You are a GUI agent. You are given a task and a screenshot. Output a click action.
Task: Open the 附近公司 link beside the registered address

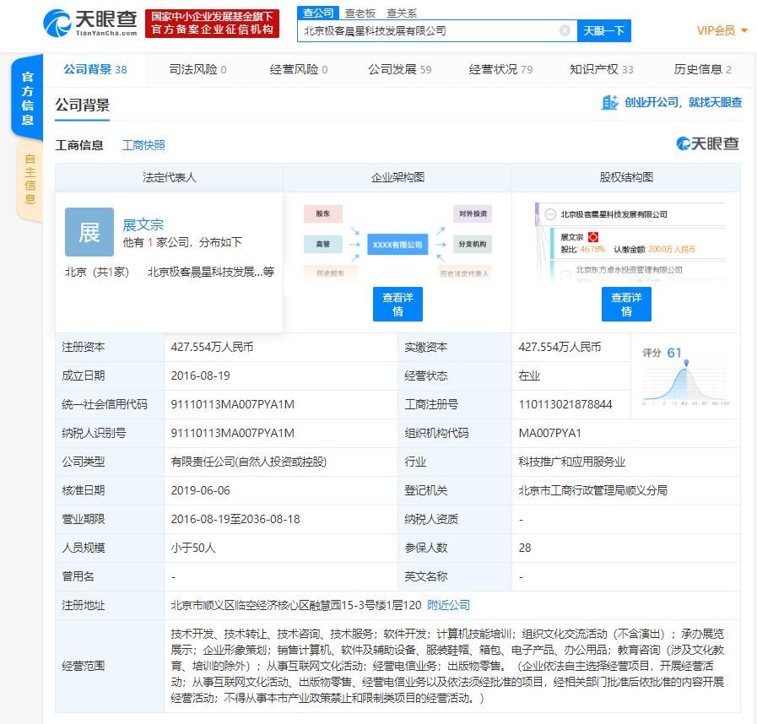(x=448, y=605)
